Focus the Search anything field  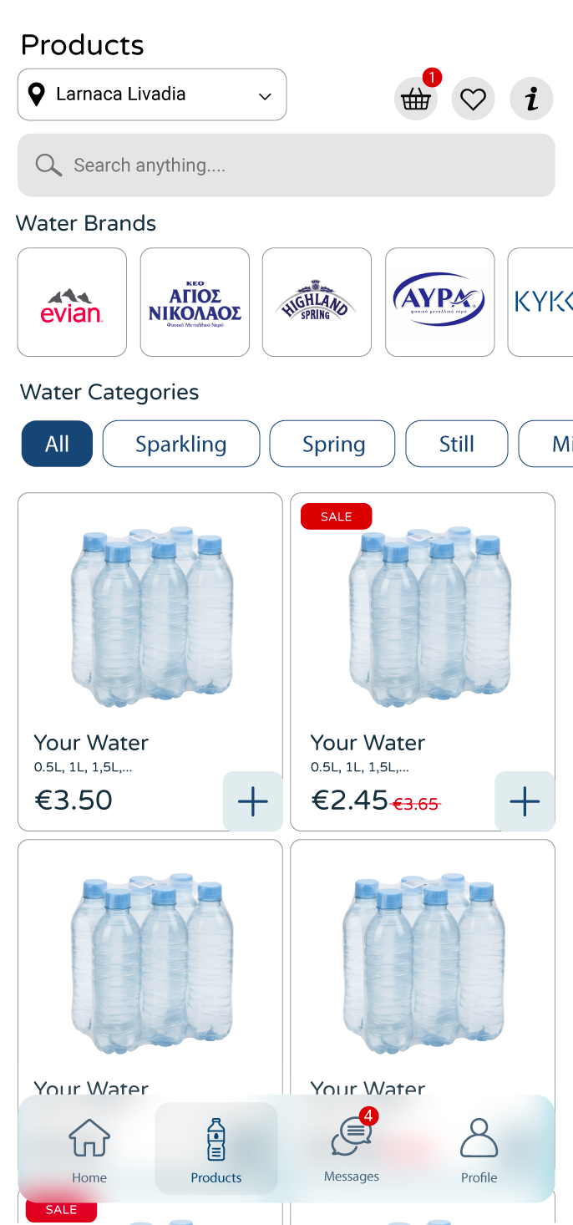click(301, 165)
